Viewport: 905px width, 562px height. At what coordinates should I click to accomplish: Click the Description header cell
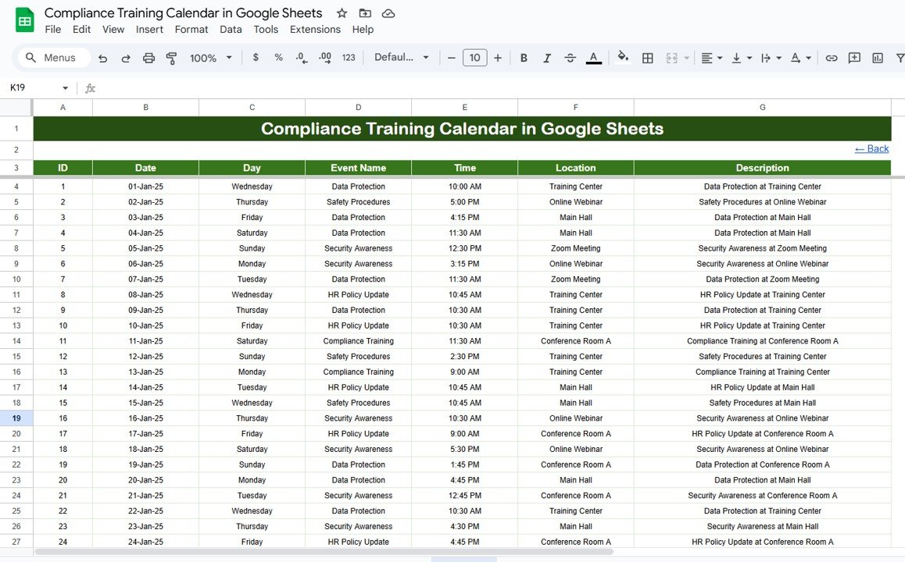[763, 168]
